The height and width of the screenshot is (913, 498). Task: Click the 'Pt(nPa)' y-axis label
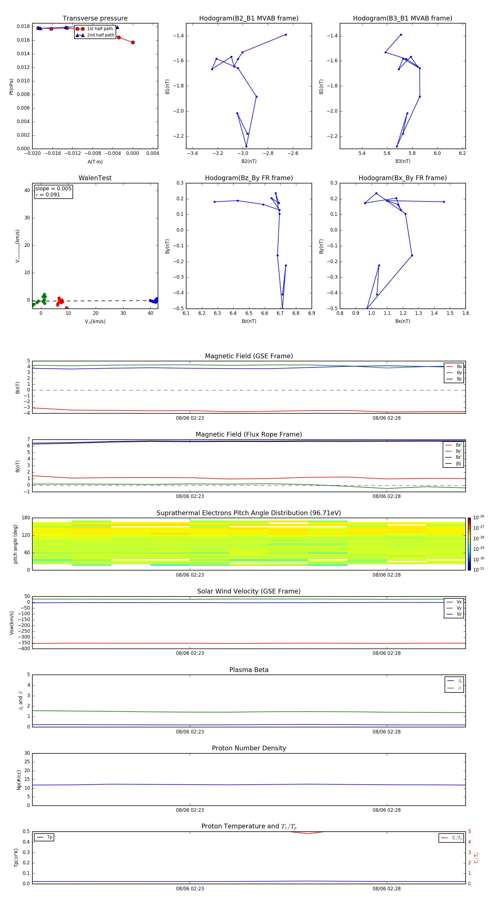click(x=11, y=87)
